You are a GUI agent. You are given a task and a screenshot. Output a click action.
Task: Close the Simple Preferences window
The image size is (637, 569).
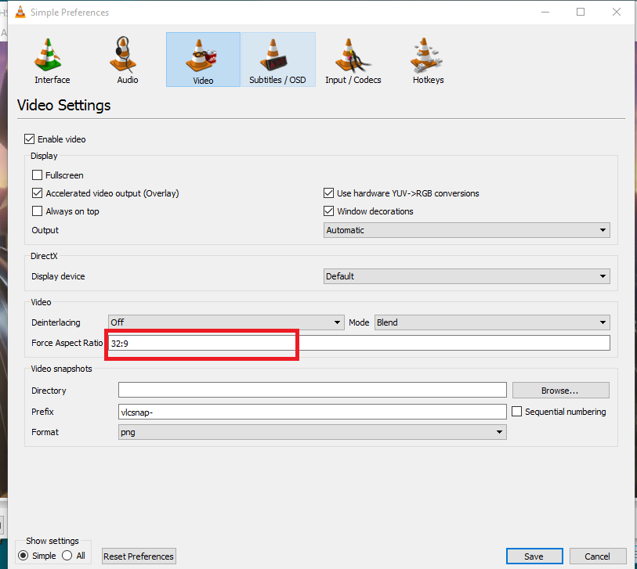click(x=617, y=13)
